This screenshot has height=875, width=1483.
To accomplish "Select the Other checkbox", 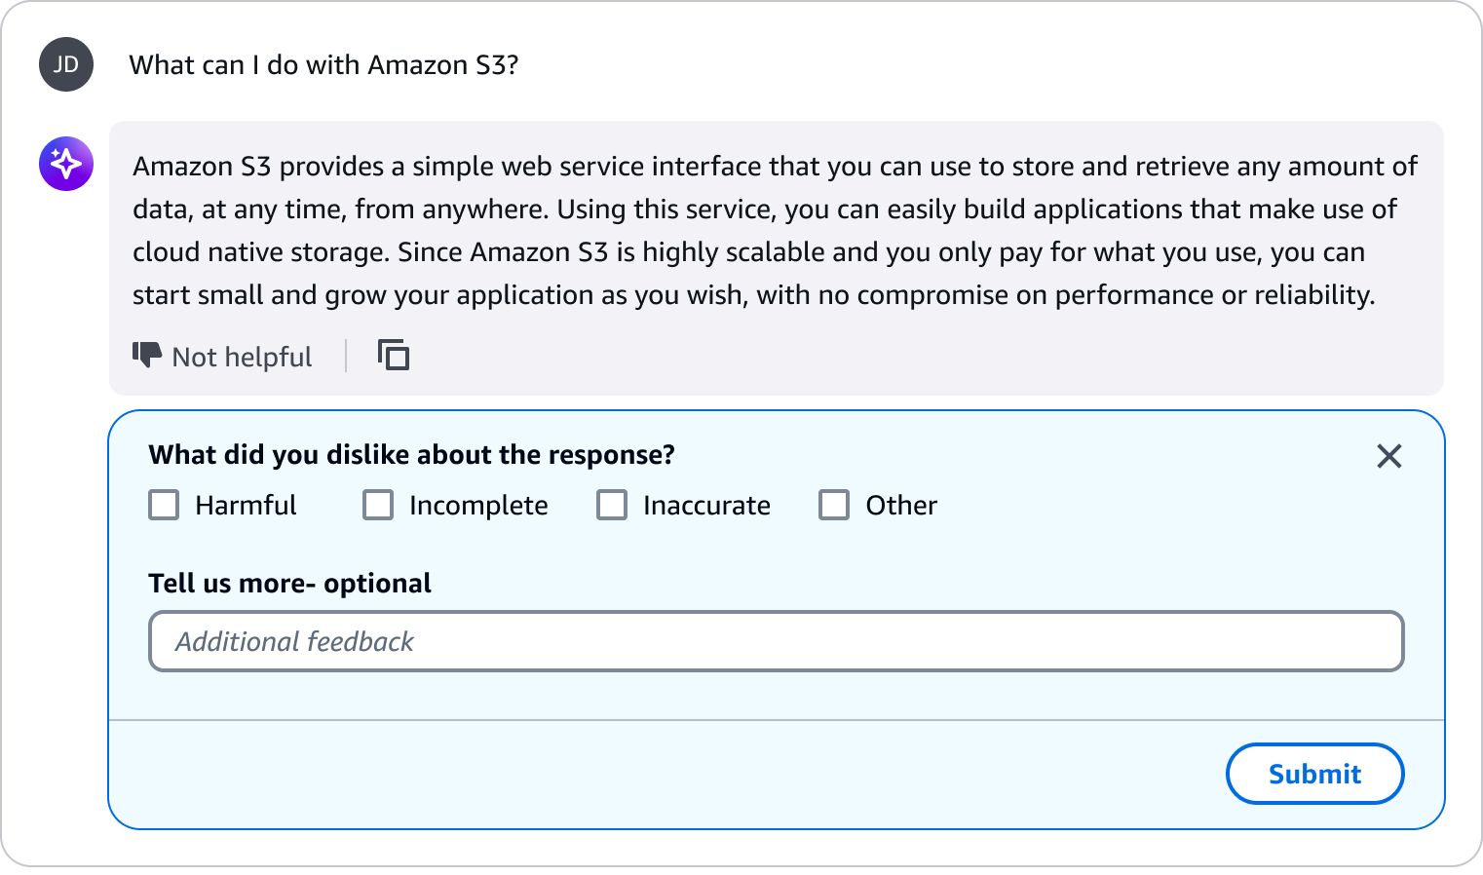I will coord(834,505).
